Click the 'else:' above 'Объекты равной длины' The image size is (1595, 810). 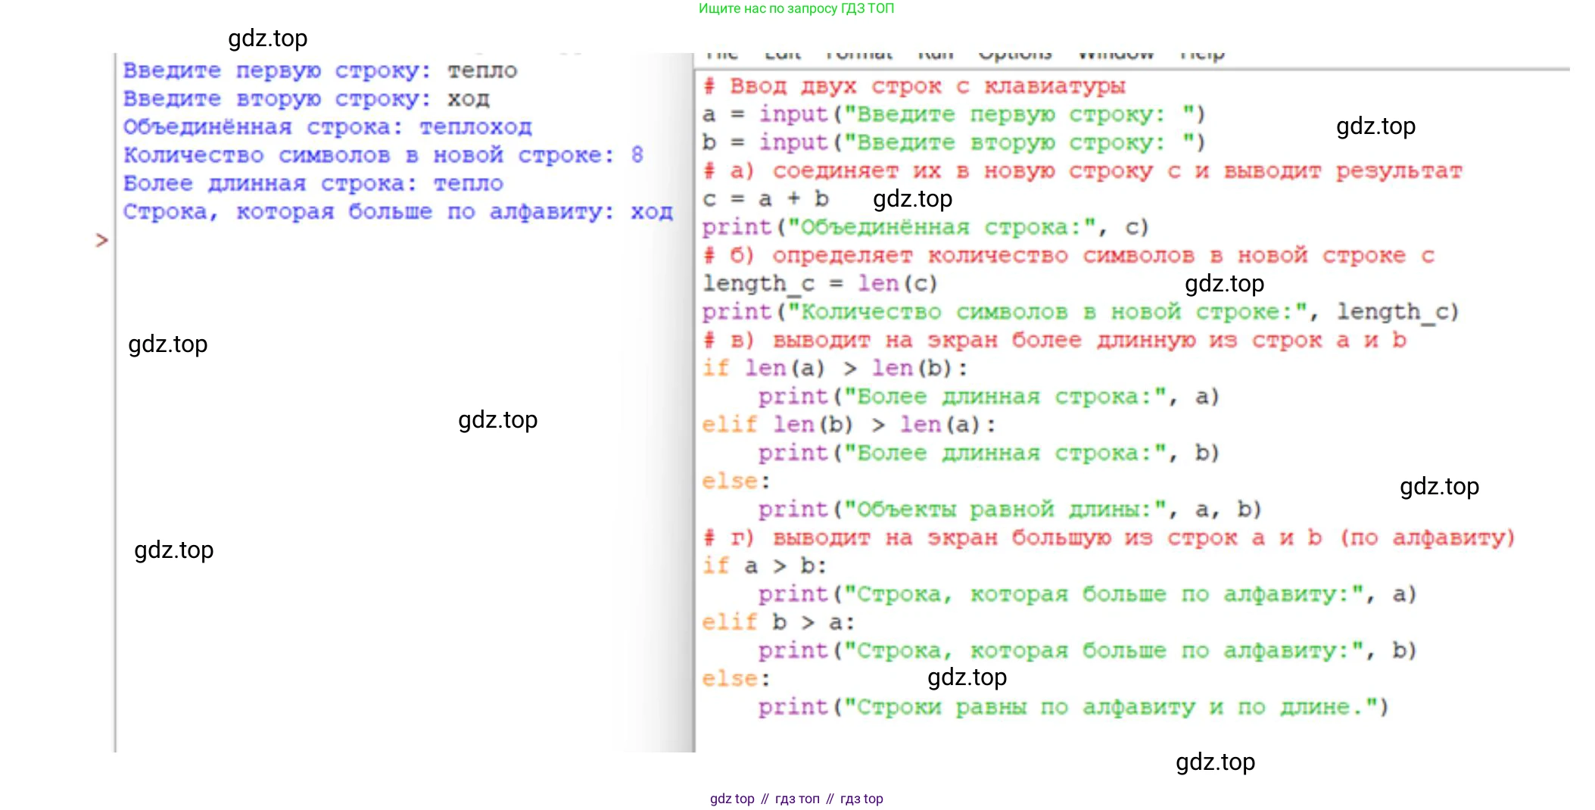(x=736, y=481)
